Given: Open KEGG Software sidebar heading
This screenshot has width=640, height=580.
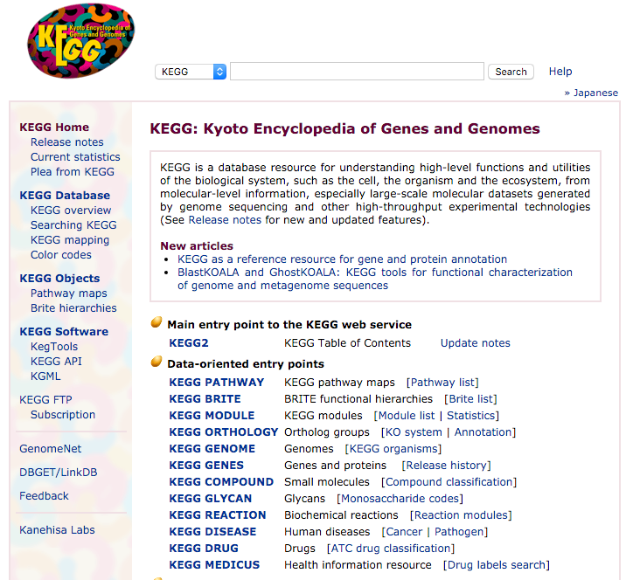Looking at the screenshot, I should pyautogui.click(x=64, y=332).
